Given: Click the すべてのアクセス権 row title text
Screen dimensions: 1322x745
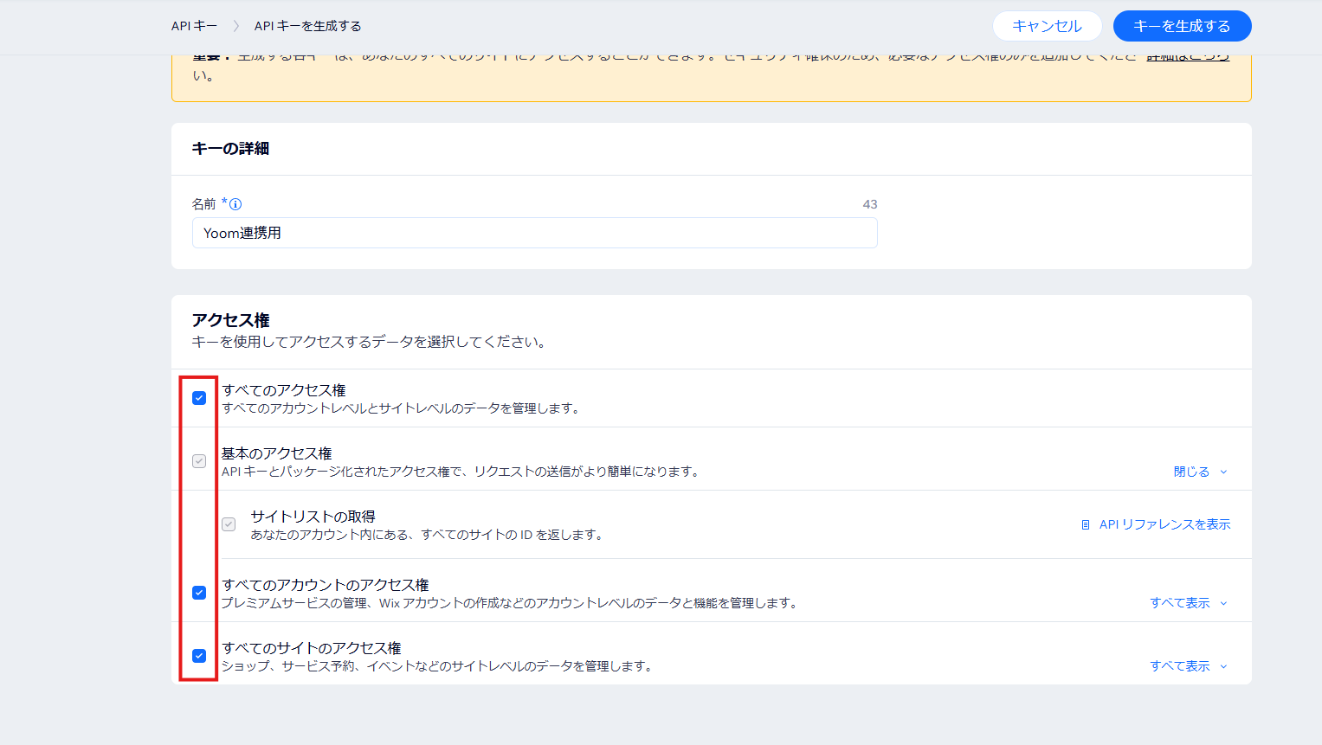Looking at the screenshot, I should pos(284,390).
